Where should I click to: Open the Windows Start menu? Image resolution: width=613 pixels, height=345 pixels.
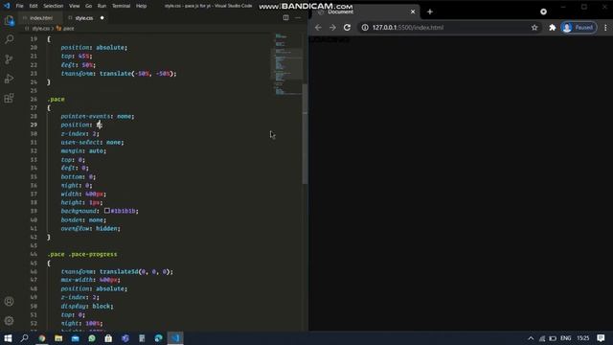coord(8,338)
